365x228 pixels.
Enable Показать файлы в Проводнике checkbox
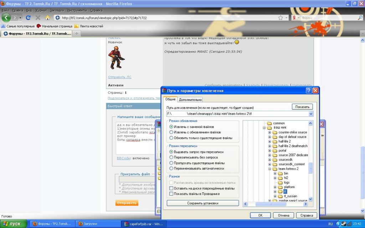click(x=171, y=193)
